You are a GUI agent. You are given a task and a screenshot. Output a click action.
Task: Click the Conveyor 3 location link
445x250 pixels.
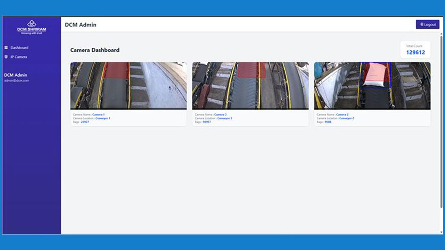[x=225, y=118]
